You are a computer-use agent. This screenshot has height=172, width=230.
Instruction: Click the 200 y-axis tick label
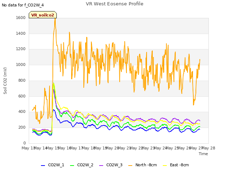click(x=22, y=128)
